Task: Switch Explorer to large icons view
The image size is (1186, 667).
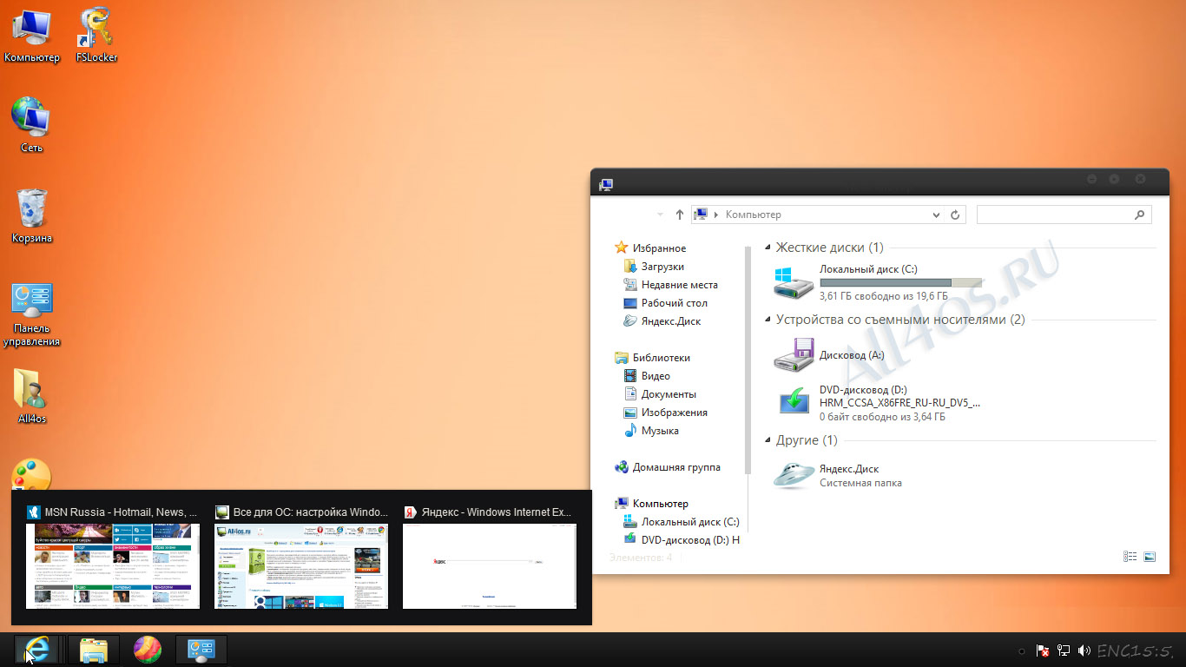Action: coord(1150,557)
